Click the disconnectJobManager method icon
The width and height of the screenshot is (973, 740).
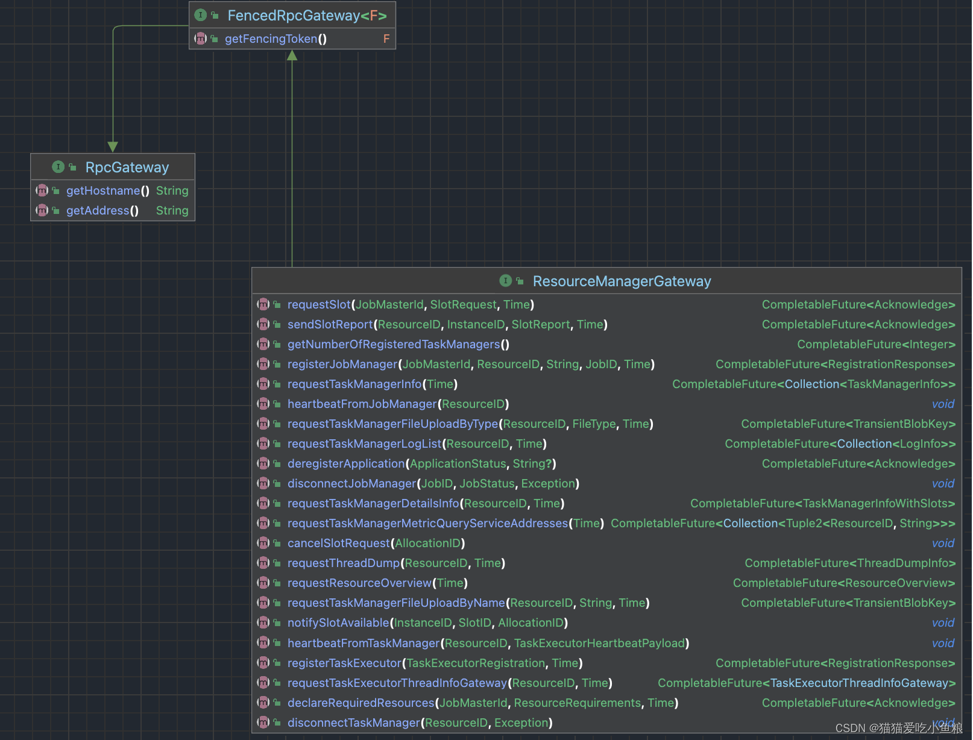pyautogui.click(x=263, y=483)
